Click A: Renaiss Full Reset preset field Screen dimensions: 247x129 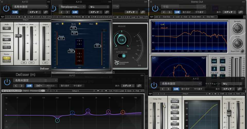[x=72, y=17]
